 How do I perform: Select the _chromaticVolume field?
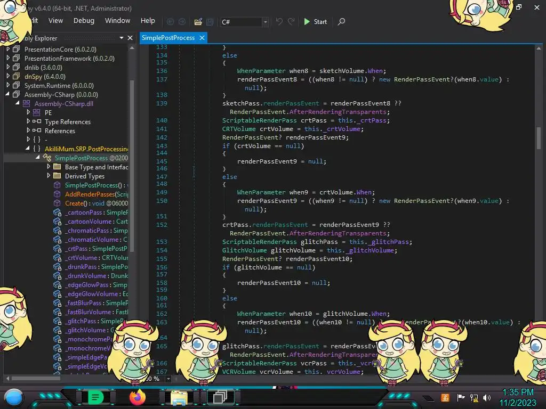97,239
